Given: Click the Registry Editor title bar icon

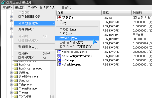Looking at the screenshot, I should (3, 2).
